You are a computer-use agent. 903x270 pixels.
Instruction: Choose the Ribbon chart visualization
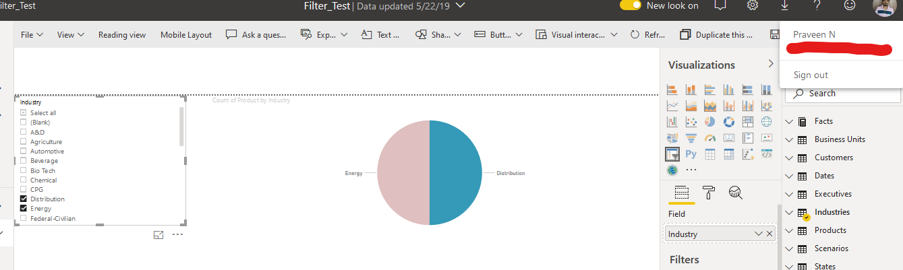click(767, 106)
